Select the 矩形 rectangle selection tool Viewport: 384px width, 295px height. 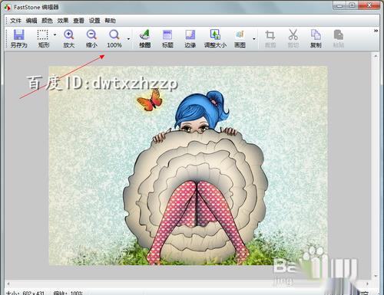(43, 38)
